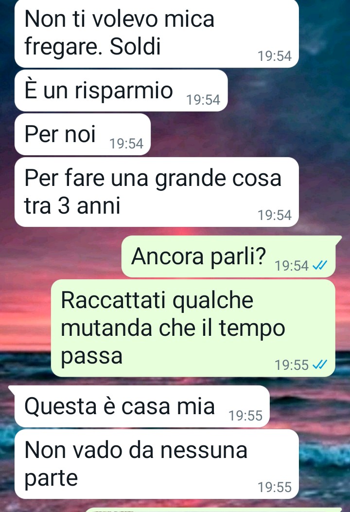Tap 19:55 timestamp on 'Raccattati qualche mutanda' message
Image resolution: width=350 pixels, height=512 pixels.
coord(291,365)
